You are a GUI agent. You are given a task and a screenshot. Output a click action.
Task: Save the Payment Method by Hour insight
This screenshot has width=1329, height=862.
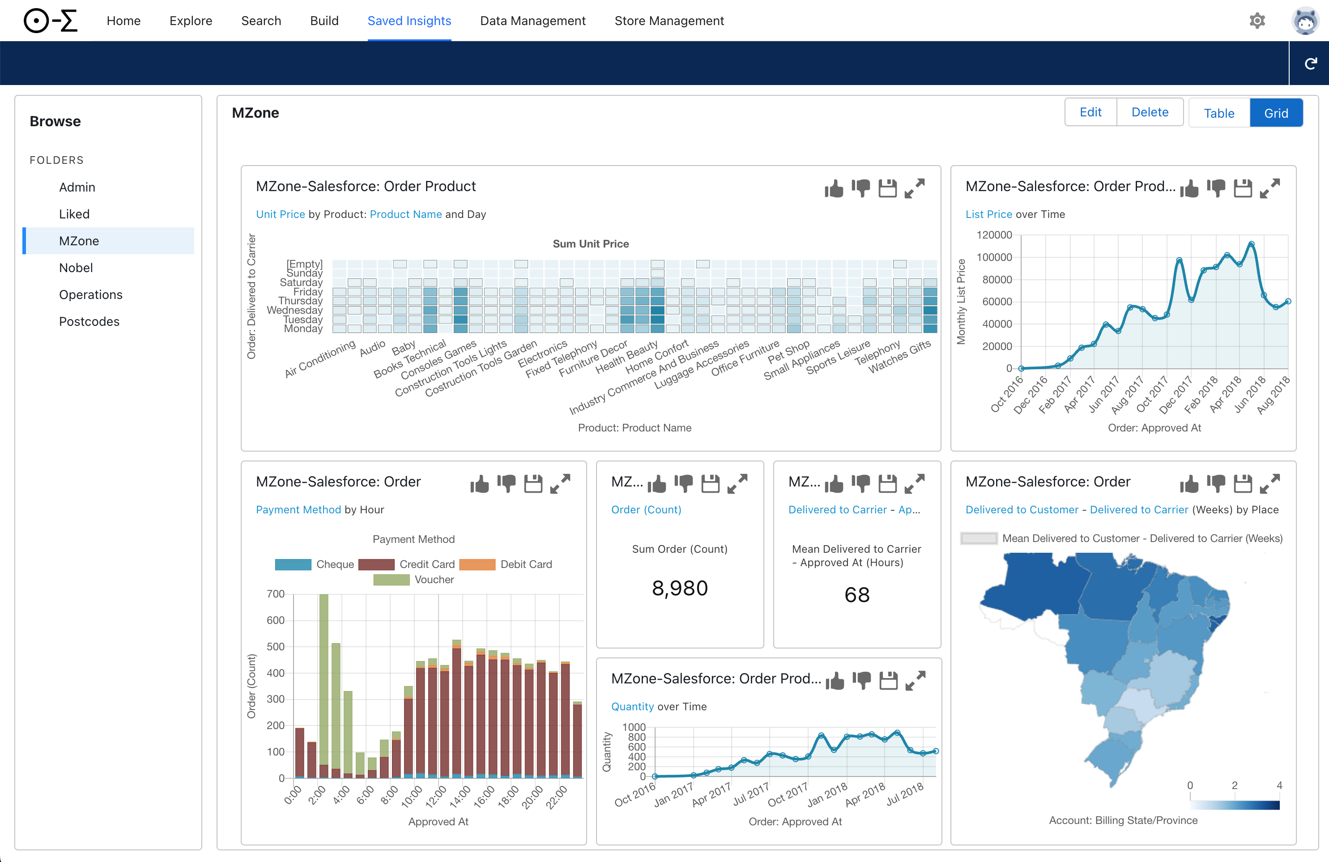point(532,484)
